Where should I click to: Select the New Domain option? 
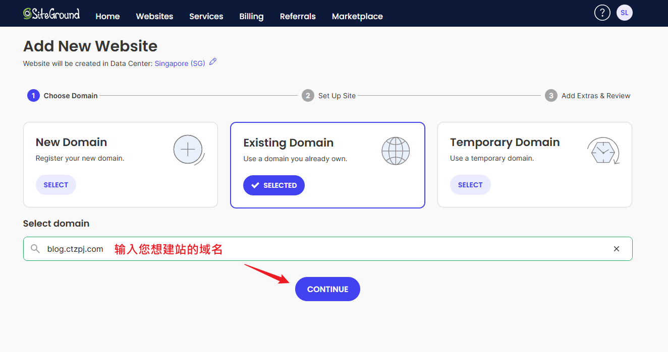click(55, 185)
